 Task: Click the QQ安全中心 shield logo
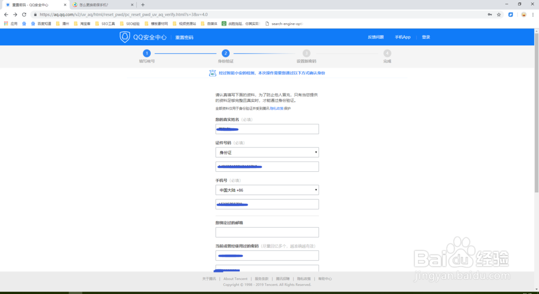click(x=125, y=37)
